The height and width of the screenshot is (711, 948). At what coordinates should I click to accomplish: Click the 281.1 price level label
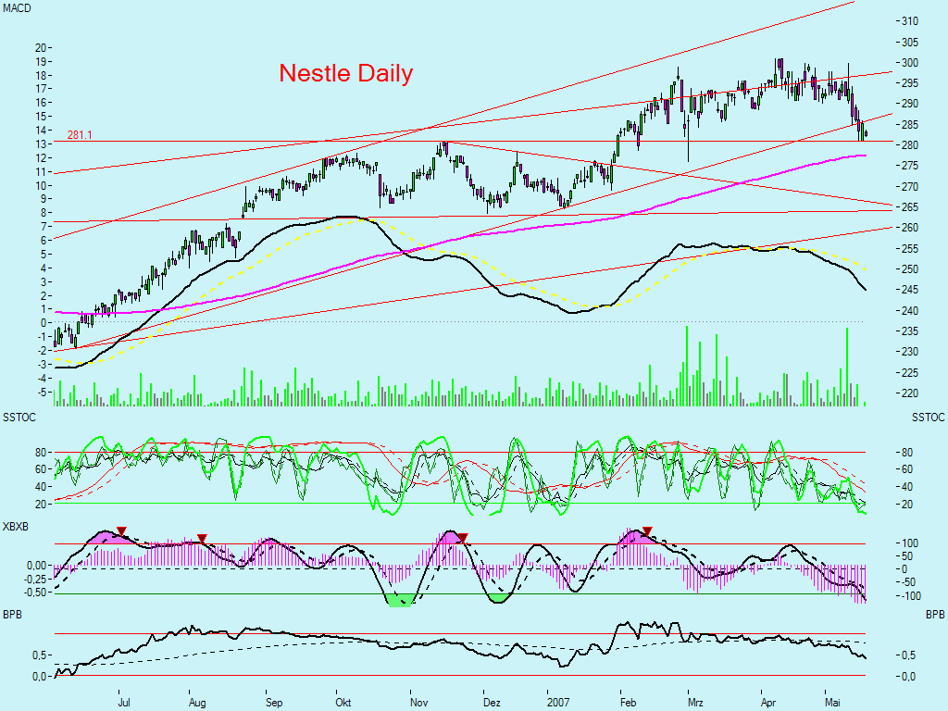(x=81, y=136)
